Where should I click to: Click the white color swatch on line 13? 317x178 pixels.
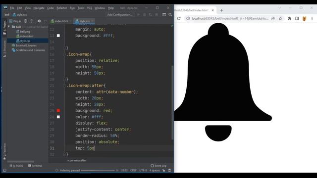tap(58, 36)
